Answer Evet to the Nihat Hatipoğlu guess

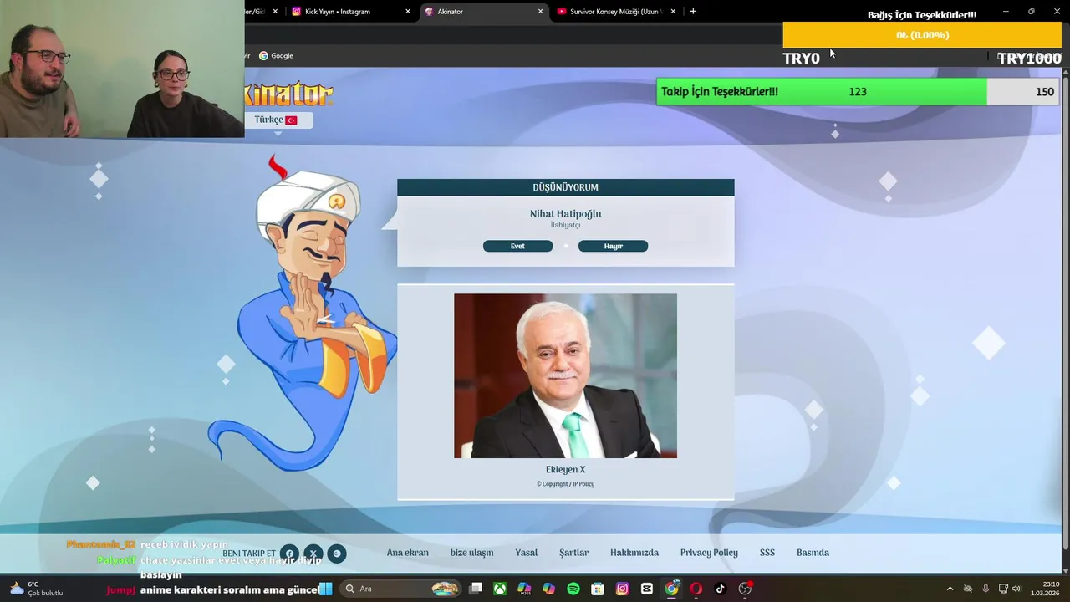coord(517,246)
